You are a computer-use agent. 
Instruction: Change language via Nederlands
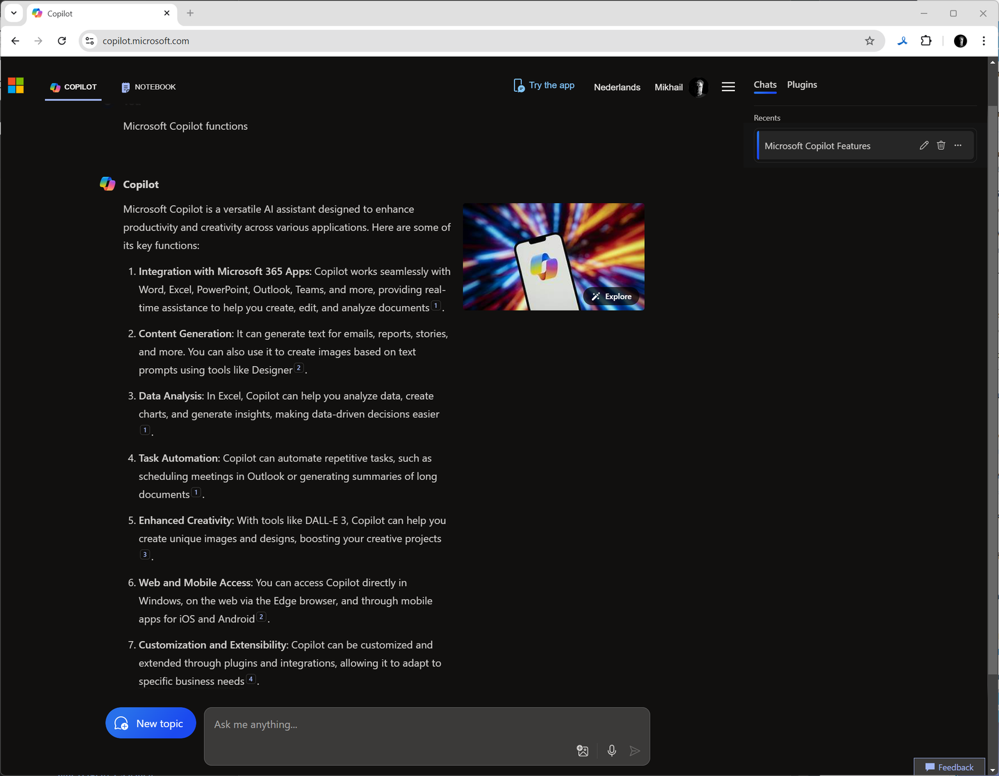coord(617,87)
